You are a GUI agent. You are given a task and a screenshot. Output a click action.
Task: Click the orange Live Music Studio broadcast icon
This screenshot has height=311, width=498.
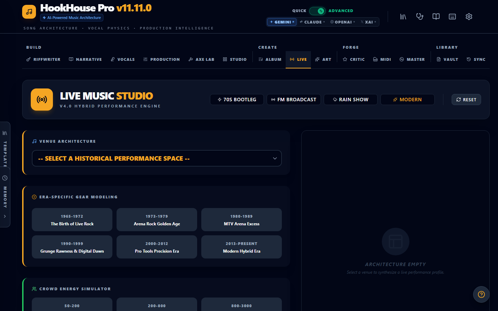click(x=41, y=100)
